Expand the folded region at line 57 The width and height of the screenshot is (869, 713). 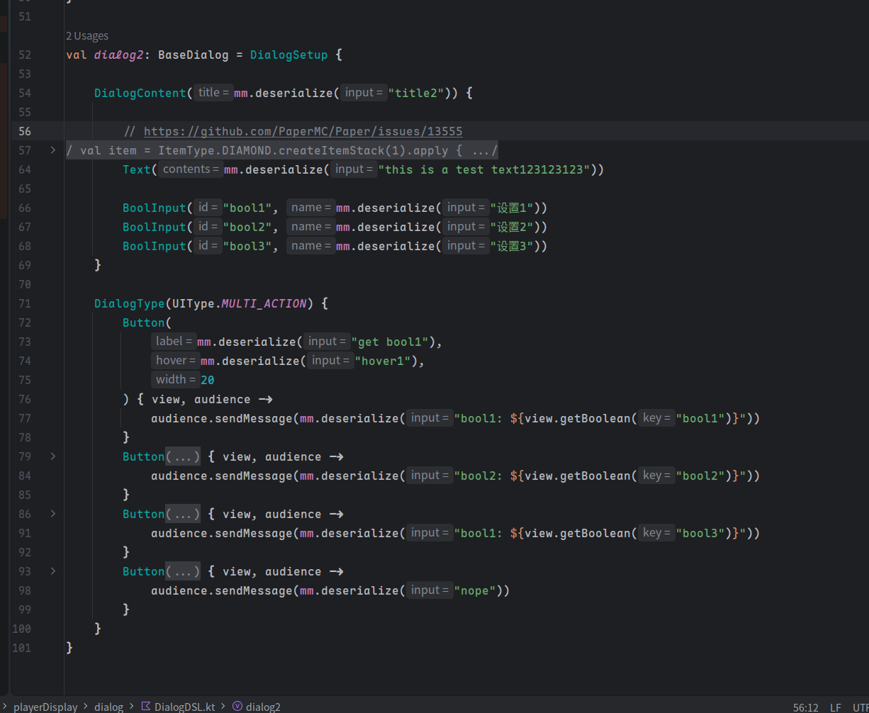click(x=53, y=150)
